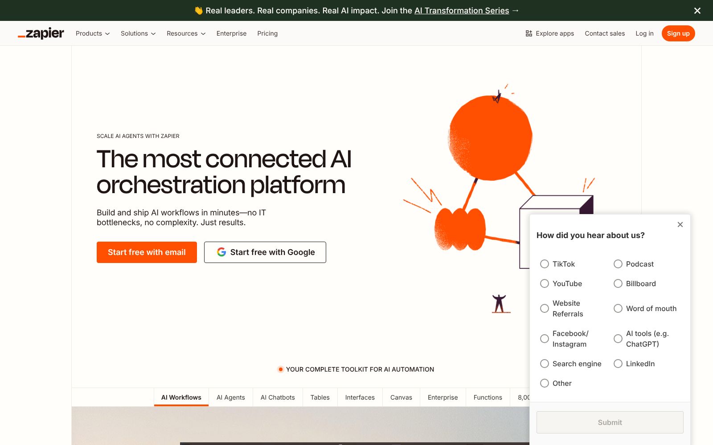Pick Search engine as referral source
Image resolution: width=713 pixels, height=445 pixels.
pyautogui.click(x=545, y=364)
